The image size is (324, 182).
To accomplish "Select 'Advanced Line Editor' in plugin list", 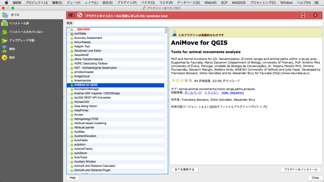I will [x=115, y=51].
